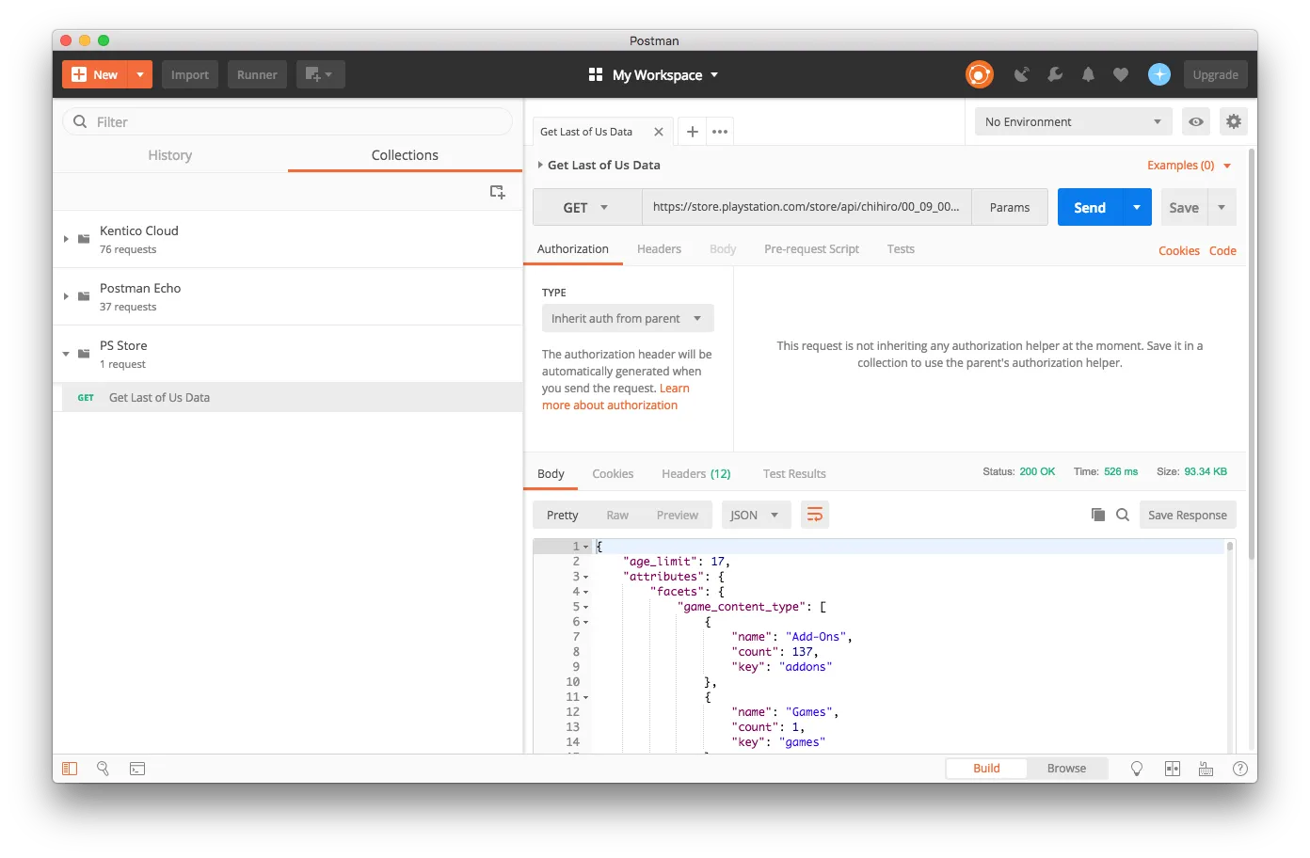Open My Workspace switcher dropdown
This screenshot has height=858, width=1310.
[x=654, y=74]
